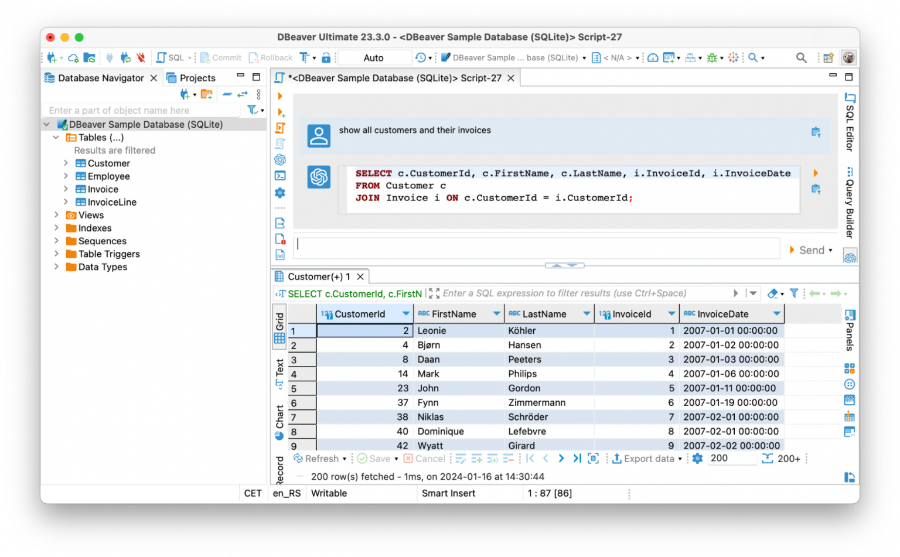Toggle auto-commit mode via the Auto selector
The height and width of the screenshot is (557, 900).
[x=374, y=57]
